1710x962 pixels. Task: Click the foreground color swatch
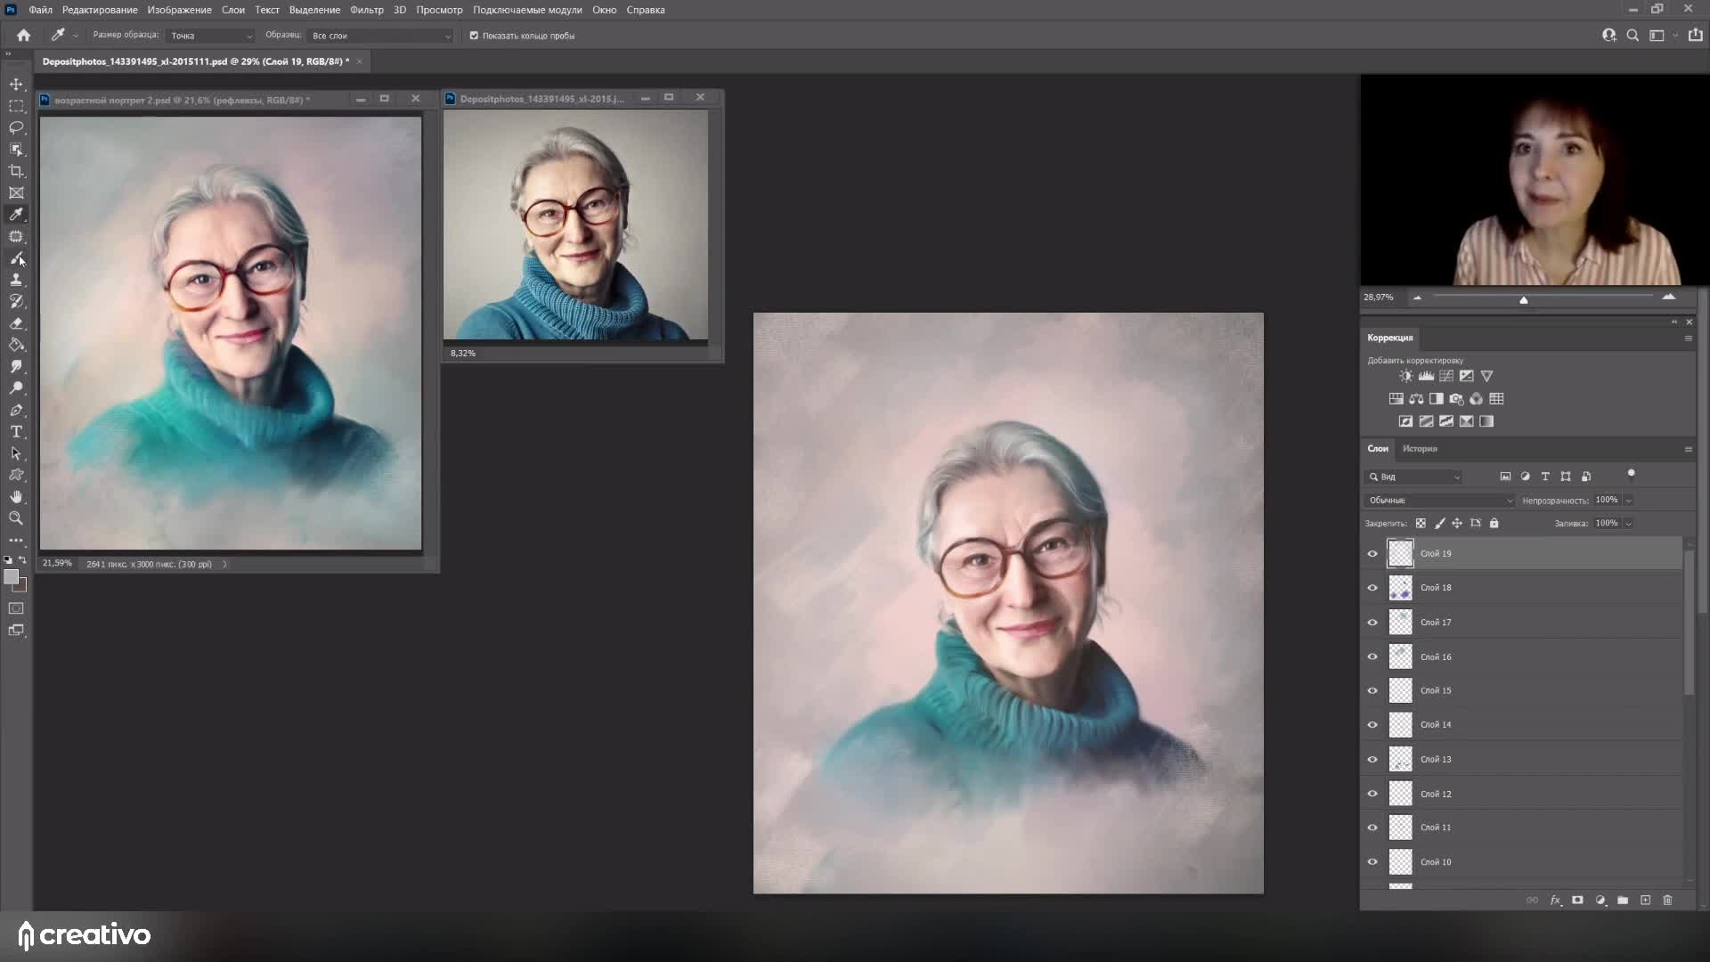(x=11, y=577)
